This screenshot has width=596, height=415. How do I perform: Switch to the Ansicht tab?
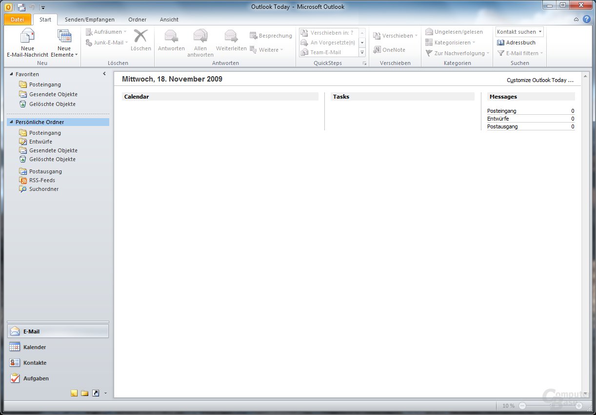click(169, 20)
